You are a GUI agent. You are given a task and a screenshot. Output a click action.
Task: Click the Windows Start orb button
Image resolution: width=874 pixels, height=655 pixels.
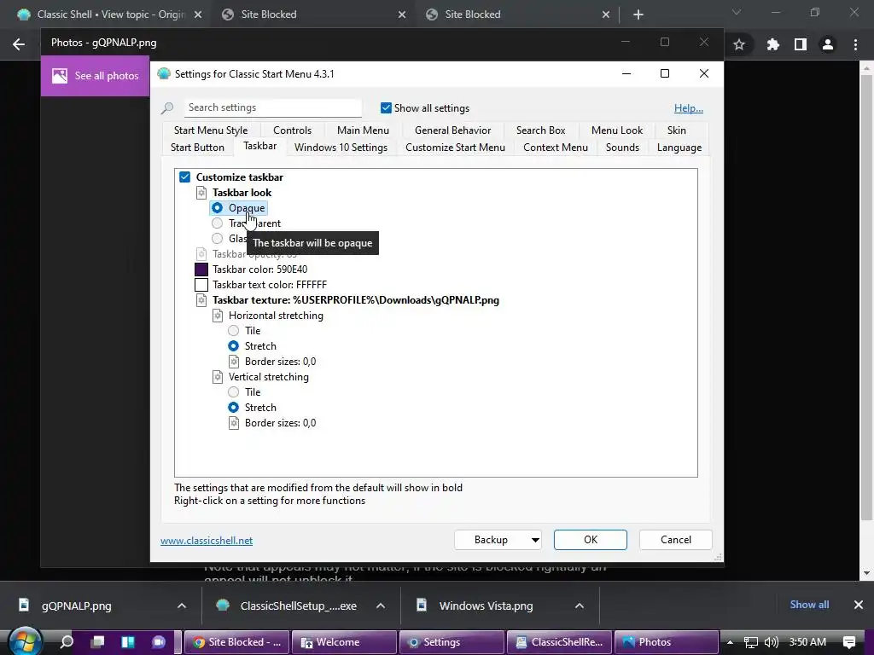pyautogui.click(x=23, y=641)
